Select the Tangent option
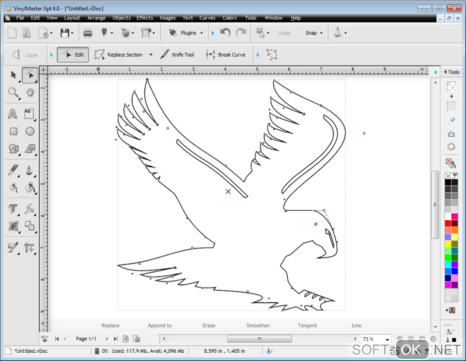This screenshot has width=466, height=361. coord(307,326)
